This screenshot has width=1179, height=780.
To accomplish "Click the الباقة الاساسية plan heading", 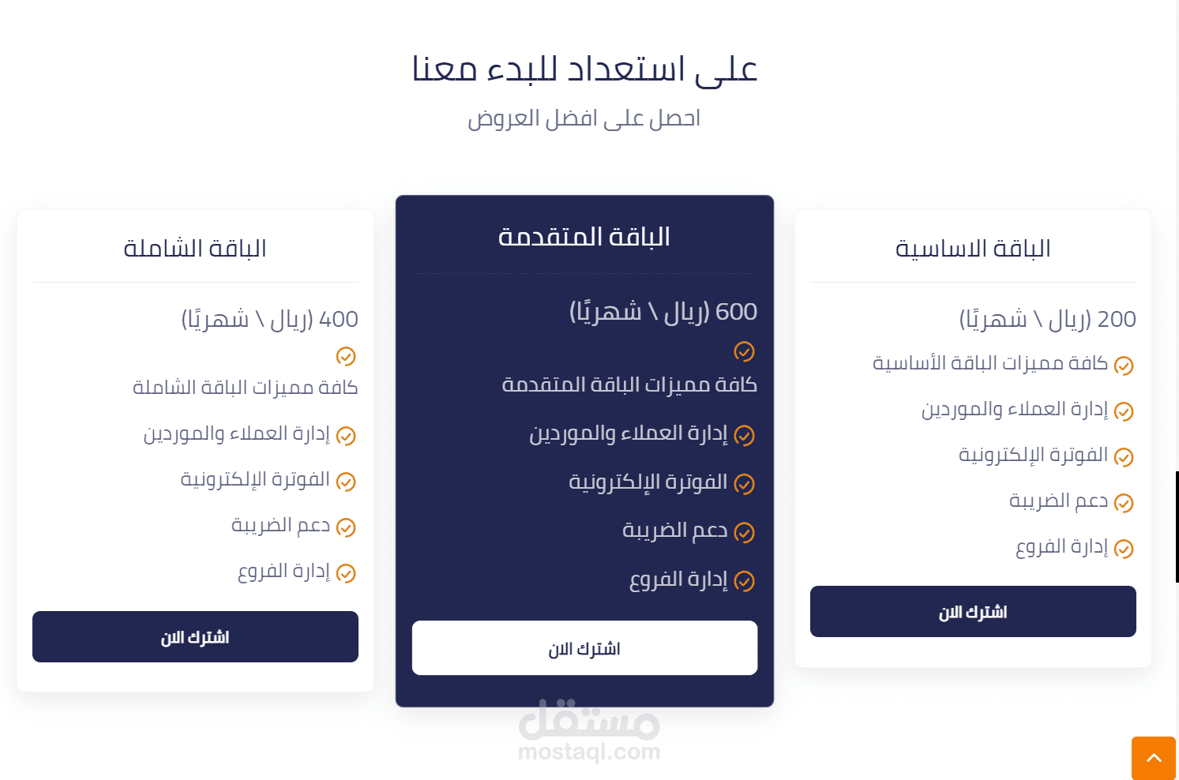I will [x=973, y=249].
